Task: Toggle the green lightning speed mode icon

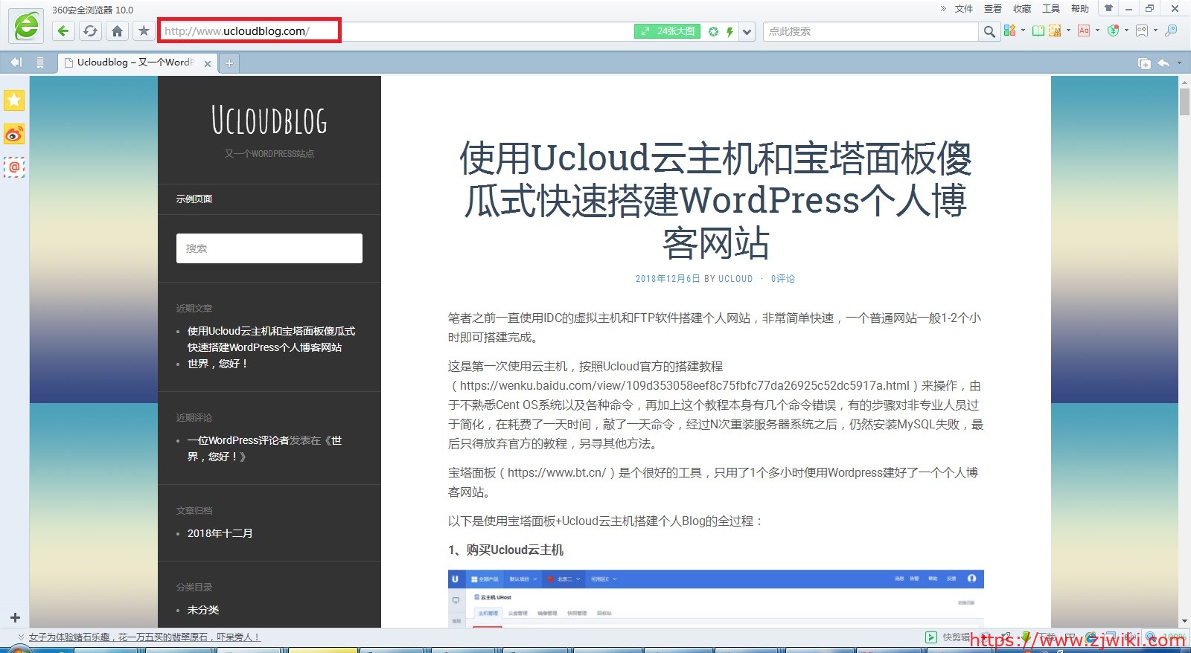Action: coord(729,31)
